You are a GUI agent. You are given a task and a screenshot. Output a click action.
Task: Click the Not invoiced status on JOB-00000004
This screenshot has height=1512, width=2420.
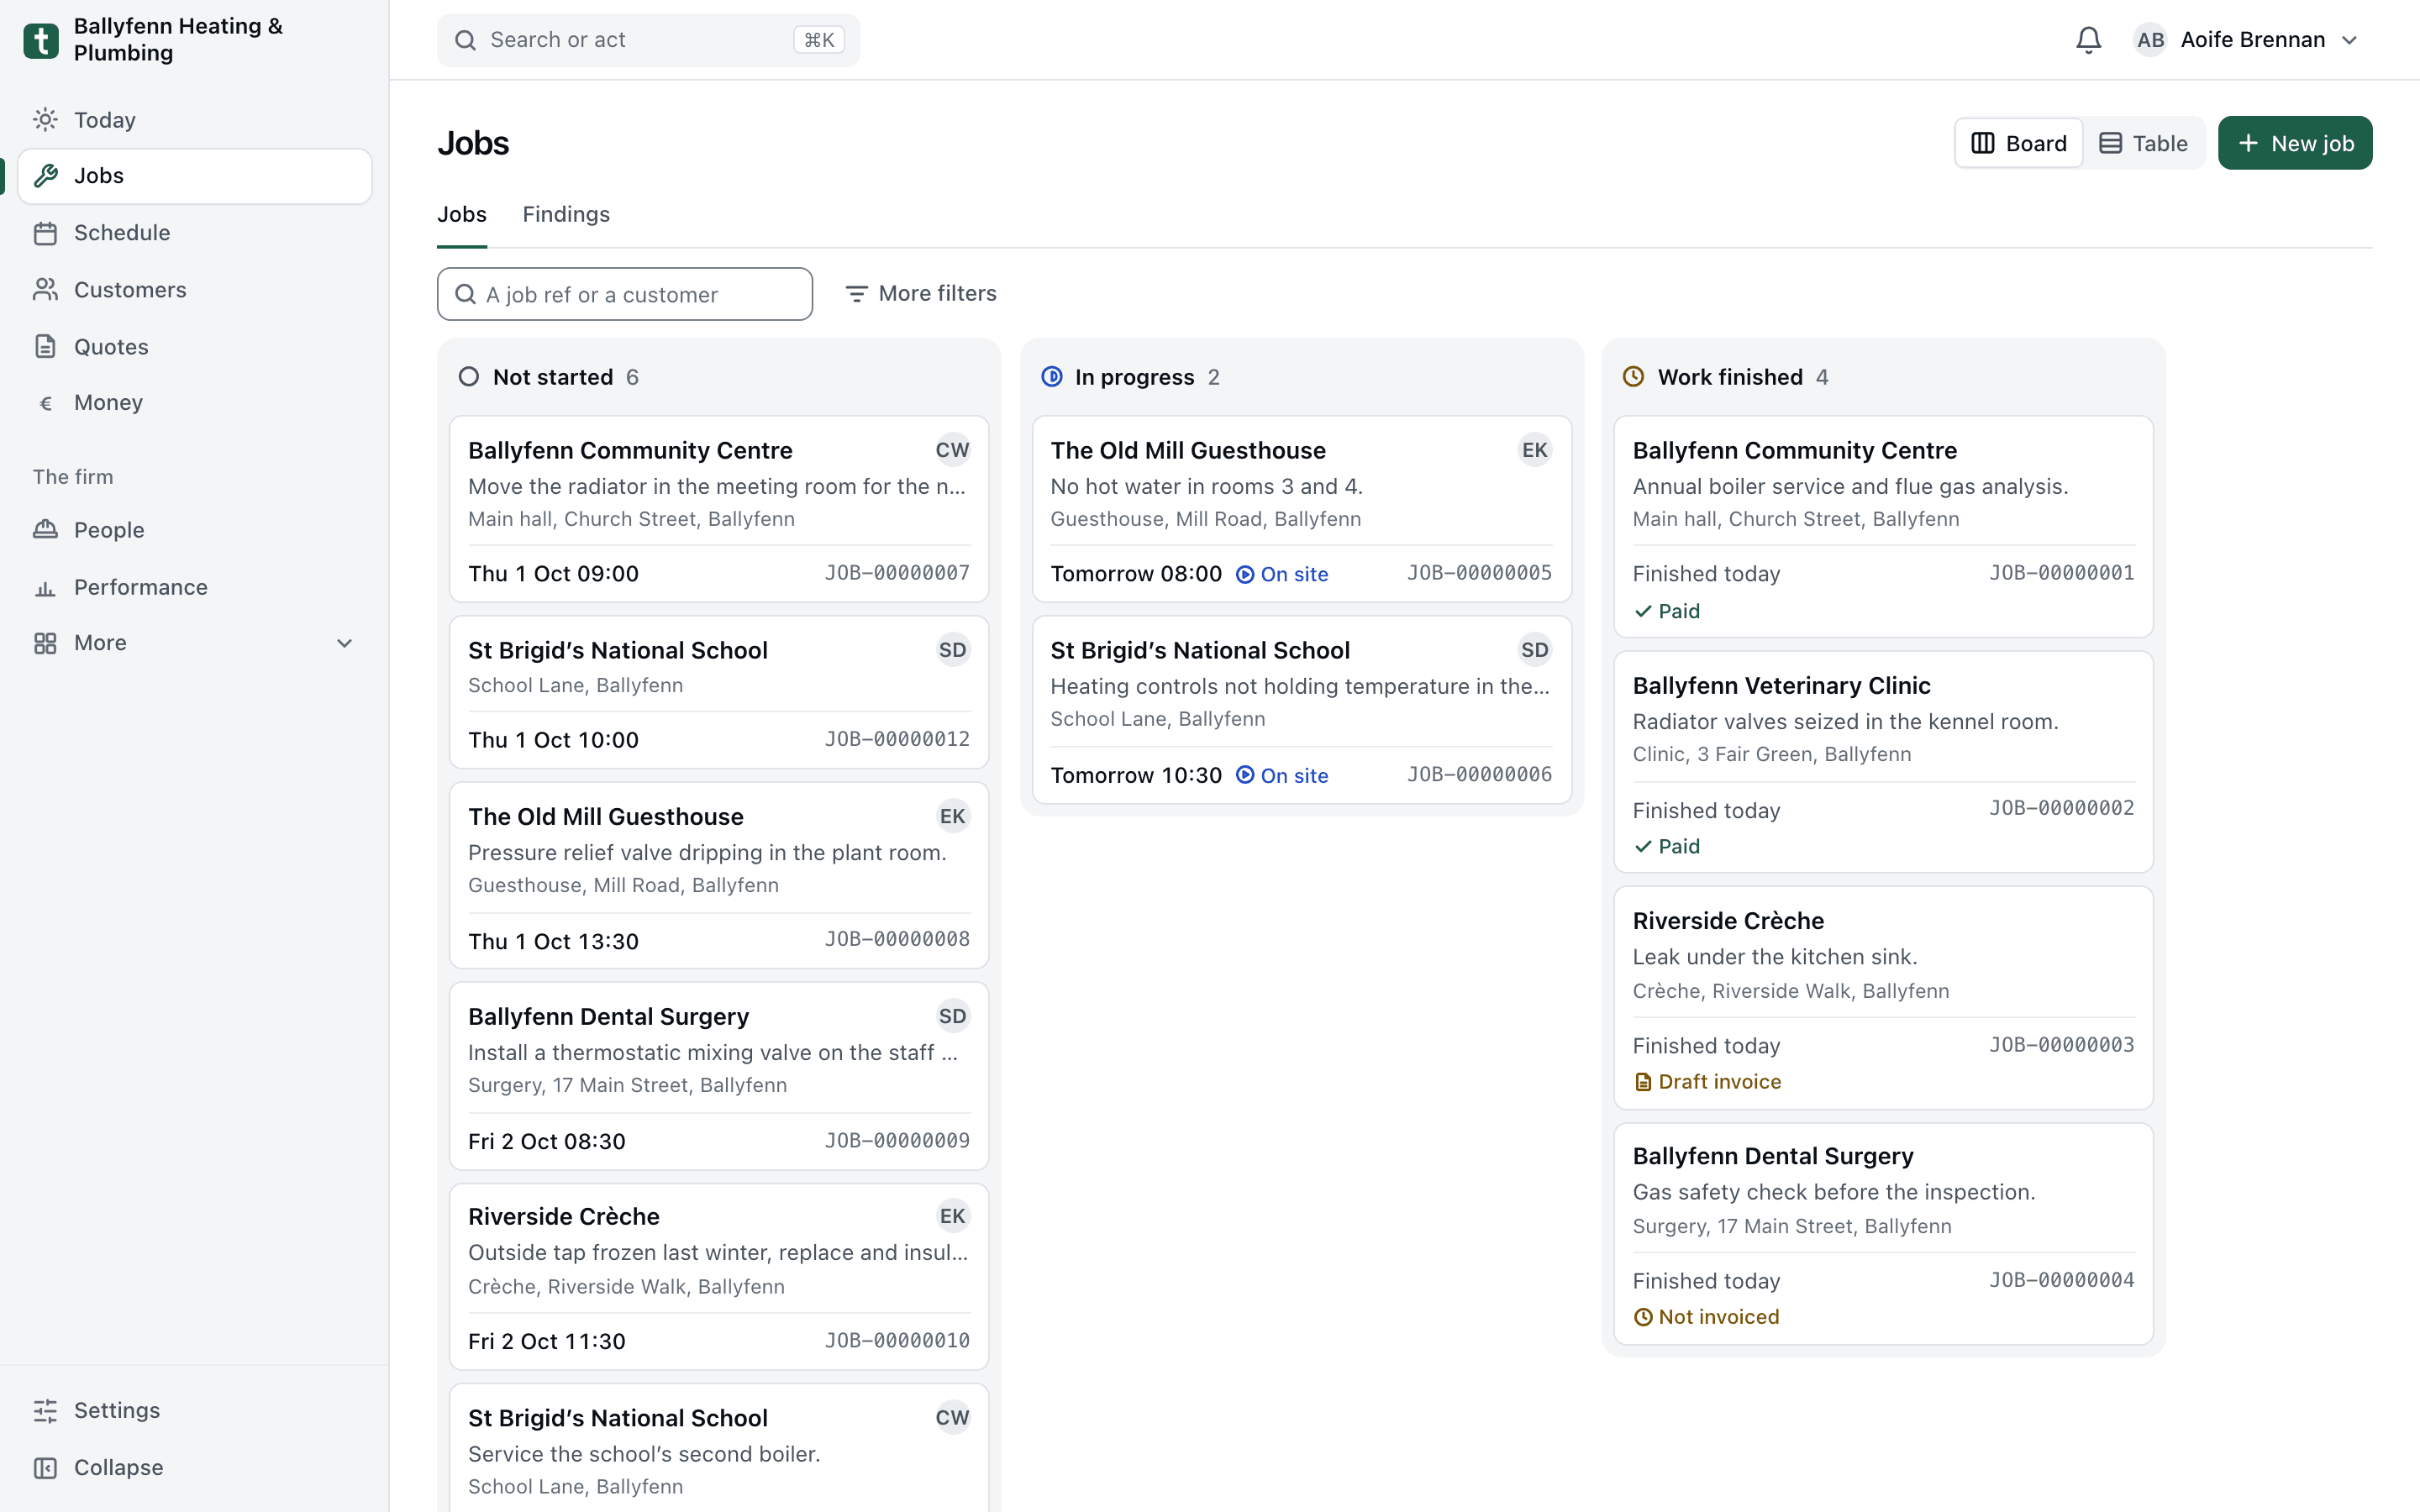(1706, 1317)
